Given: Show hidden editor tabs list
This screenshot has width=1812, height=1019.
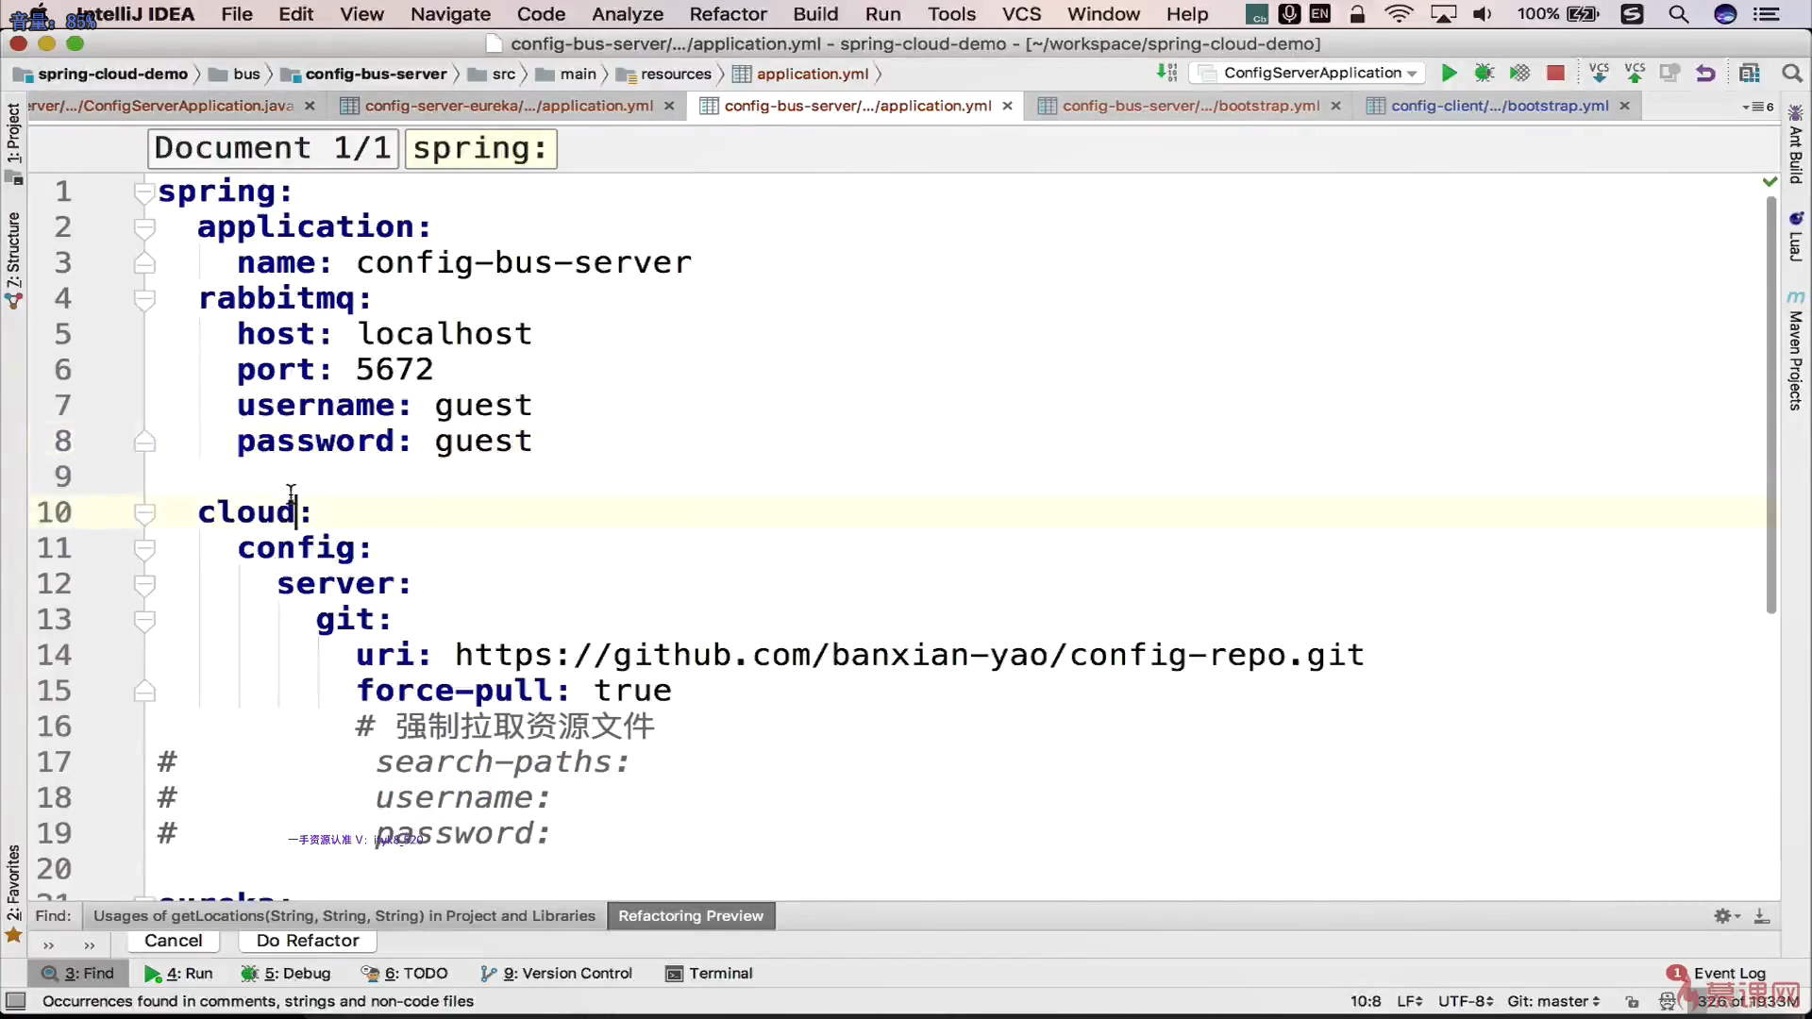Looking at the screenshot, I should click(1757, 107).
